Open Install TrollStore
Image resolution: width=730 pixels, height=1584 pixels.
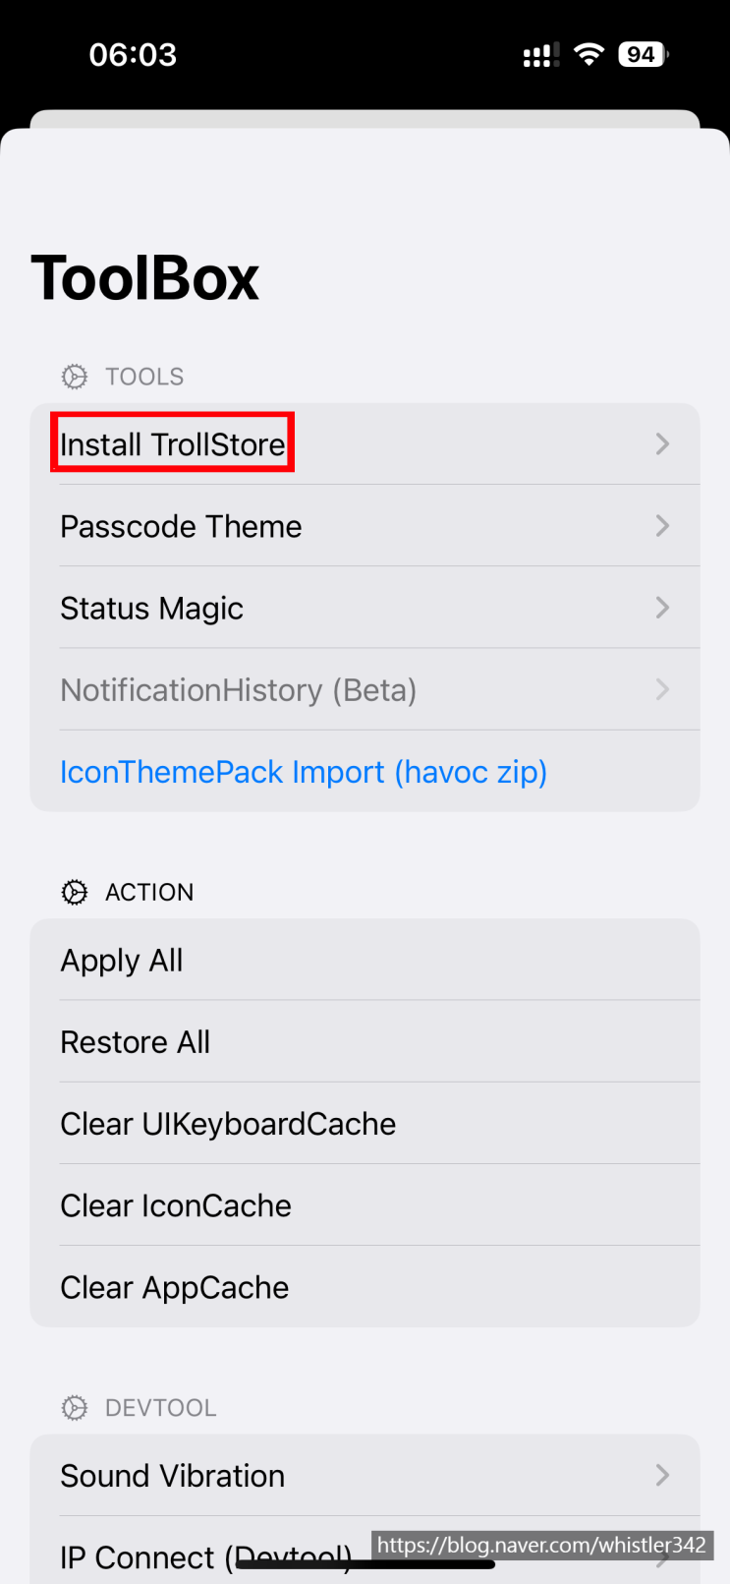[x=172, y=443]
